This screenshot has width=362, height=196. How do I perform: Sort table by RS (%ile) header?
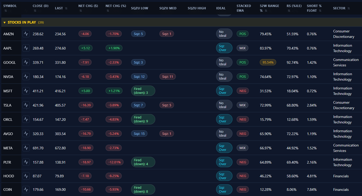[x=294, y=6]
